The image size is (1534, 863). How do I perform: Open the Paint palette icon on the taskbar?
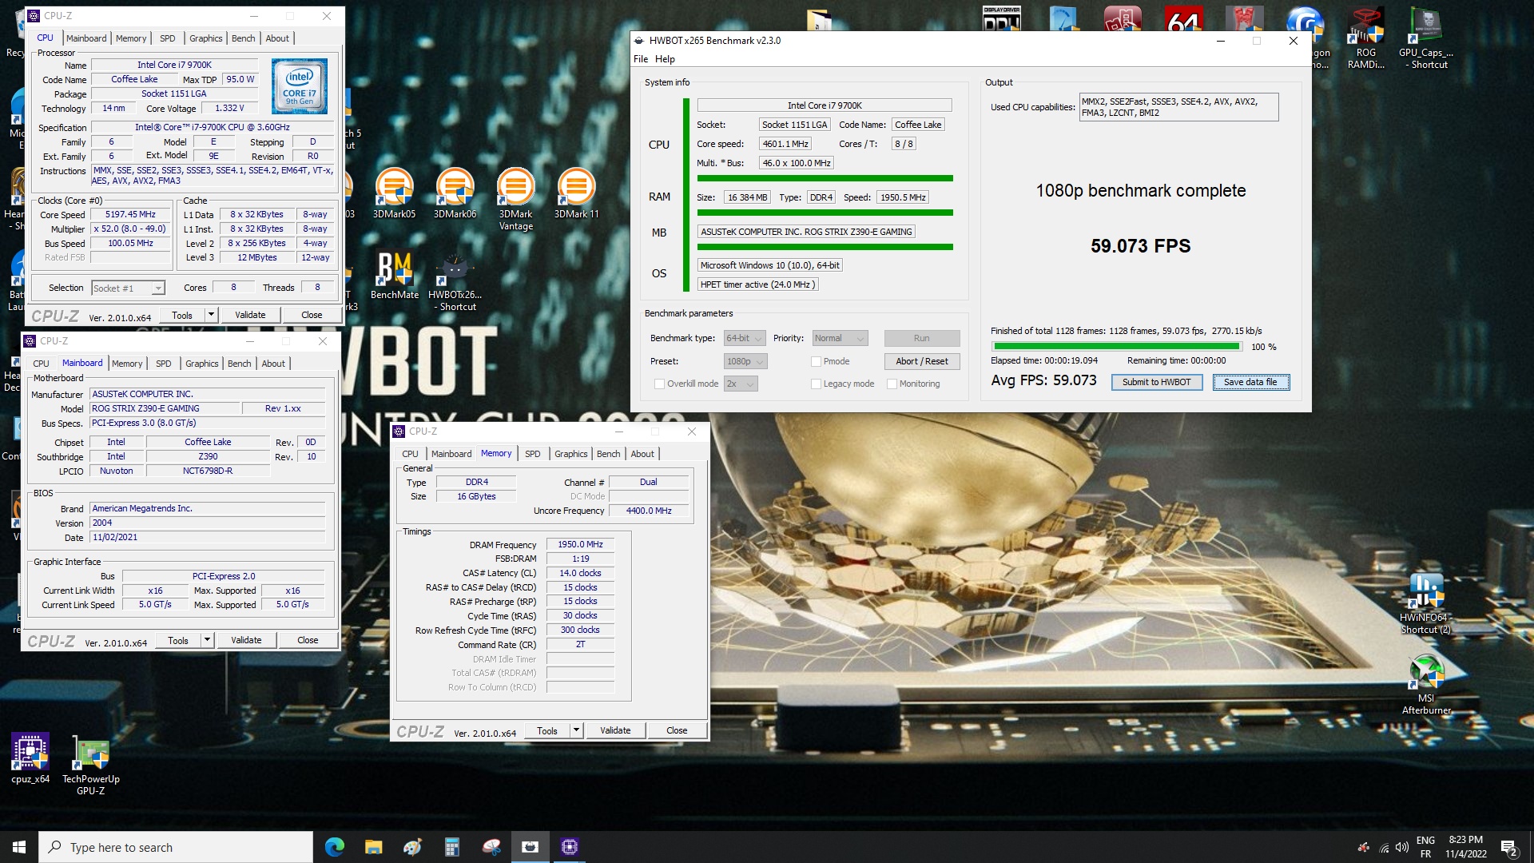(x=412, y=847)
